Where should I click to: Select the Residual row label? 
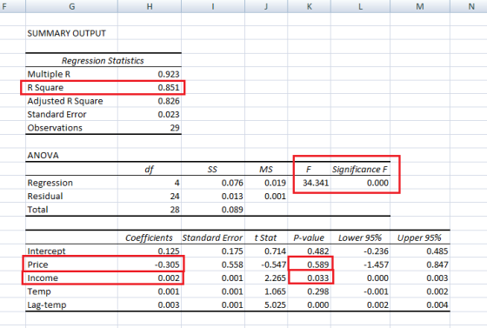pos(45,197)
